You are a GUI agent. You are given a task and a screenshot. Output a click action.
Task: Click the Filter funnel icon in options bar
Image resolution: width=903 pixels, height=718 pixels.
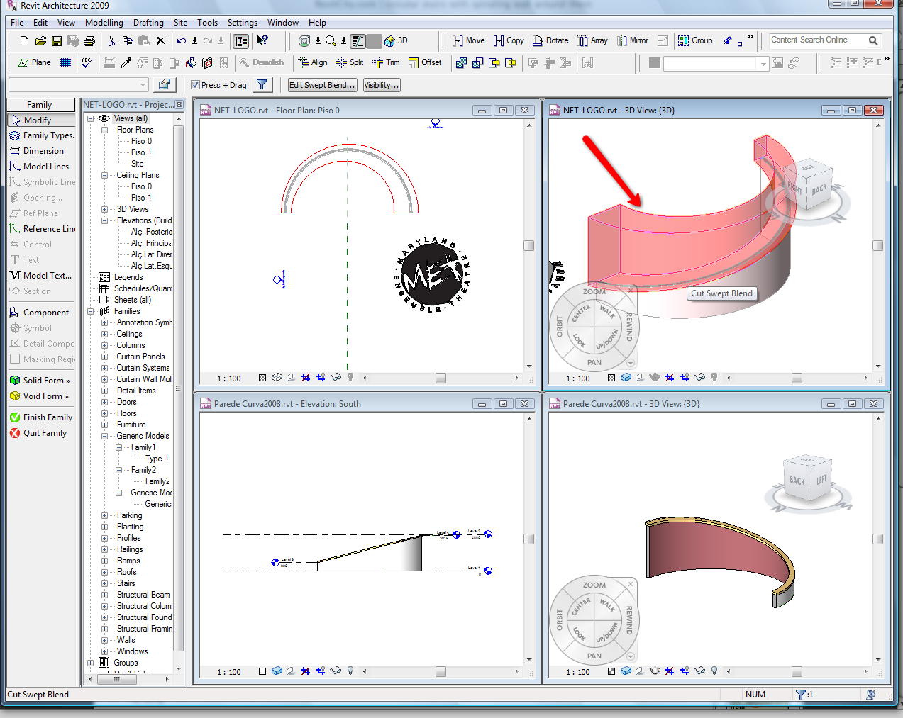[x=262, y=85]
